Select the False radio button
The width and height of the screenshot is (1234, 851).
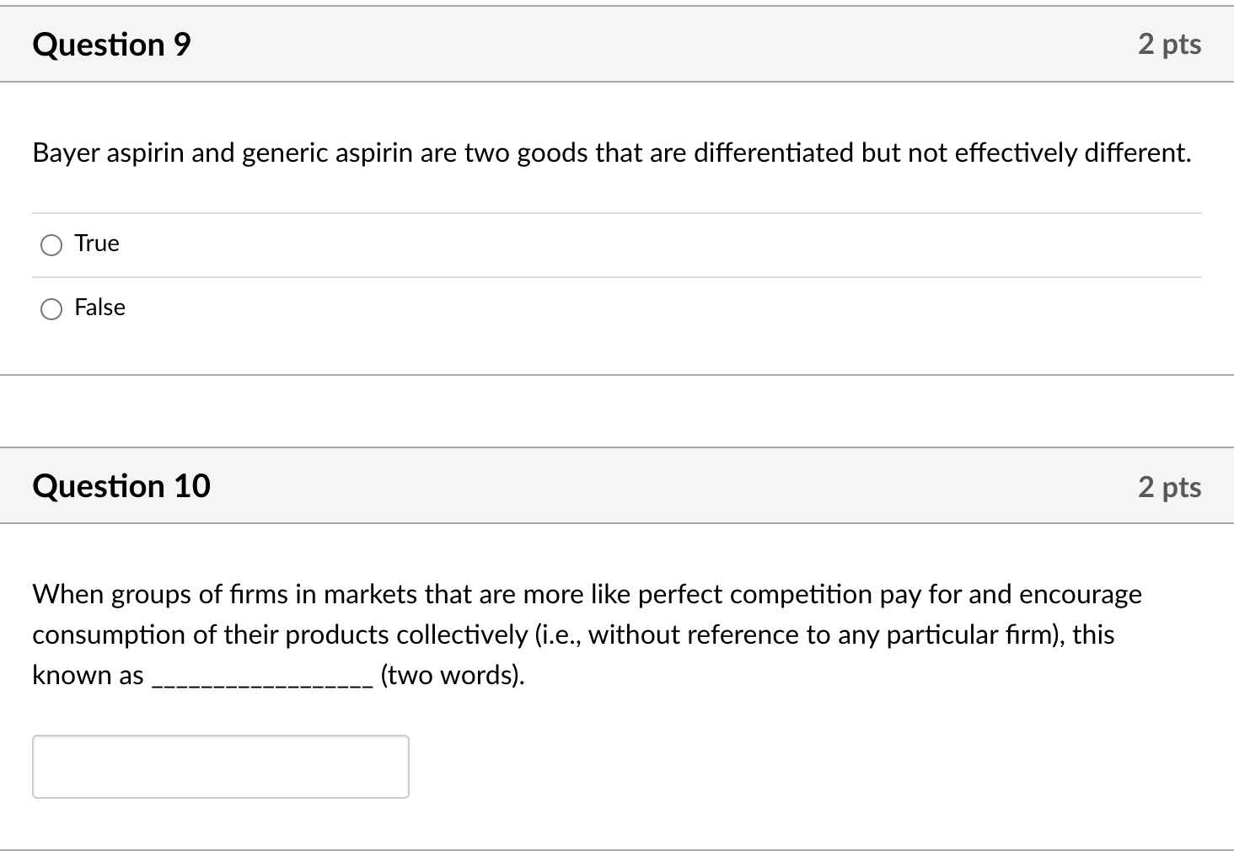tap(51, 309)
